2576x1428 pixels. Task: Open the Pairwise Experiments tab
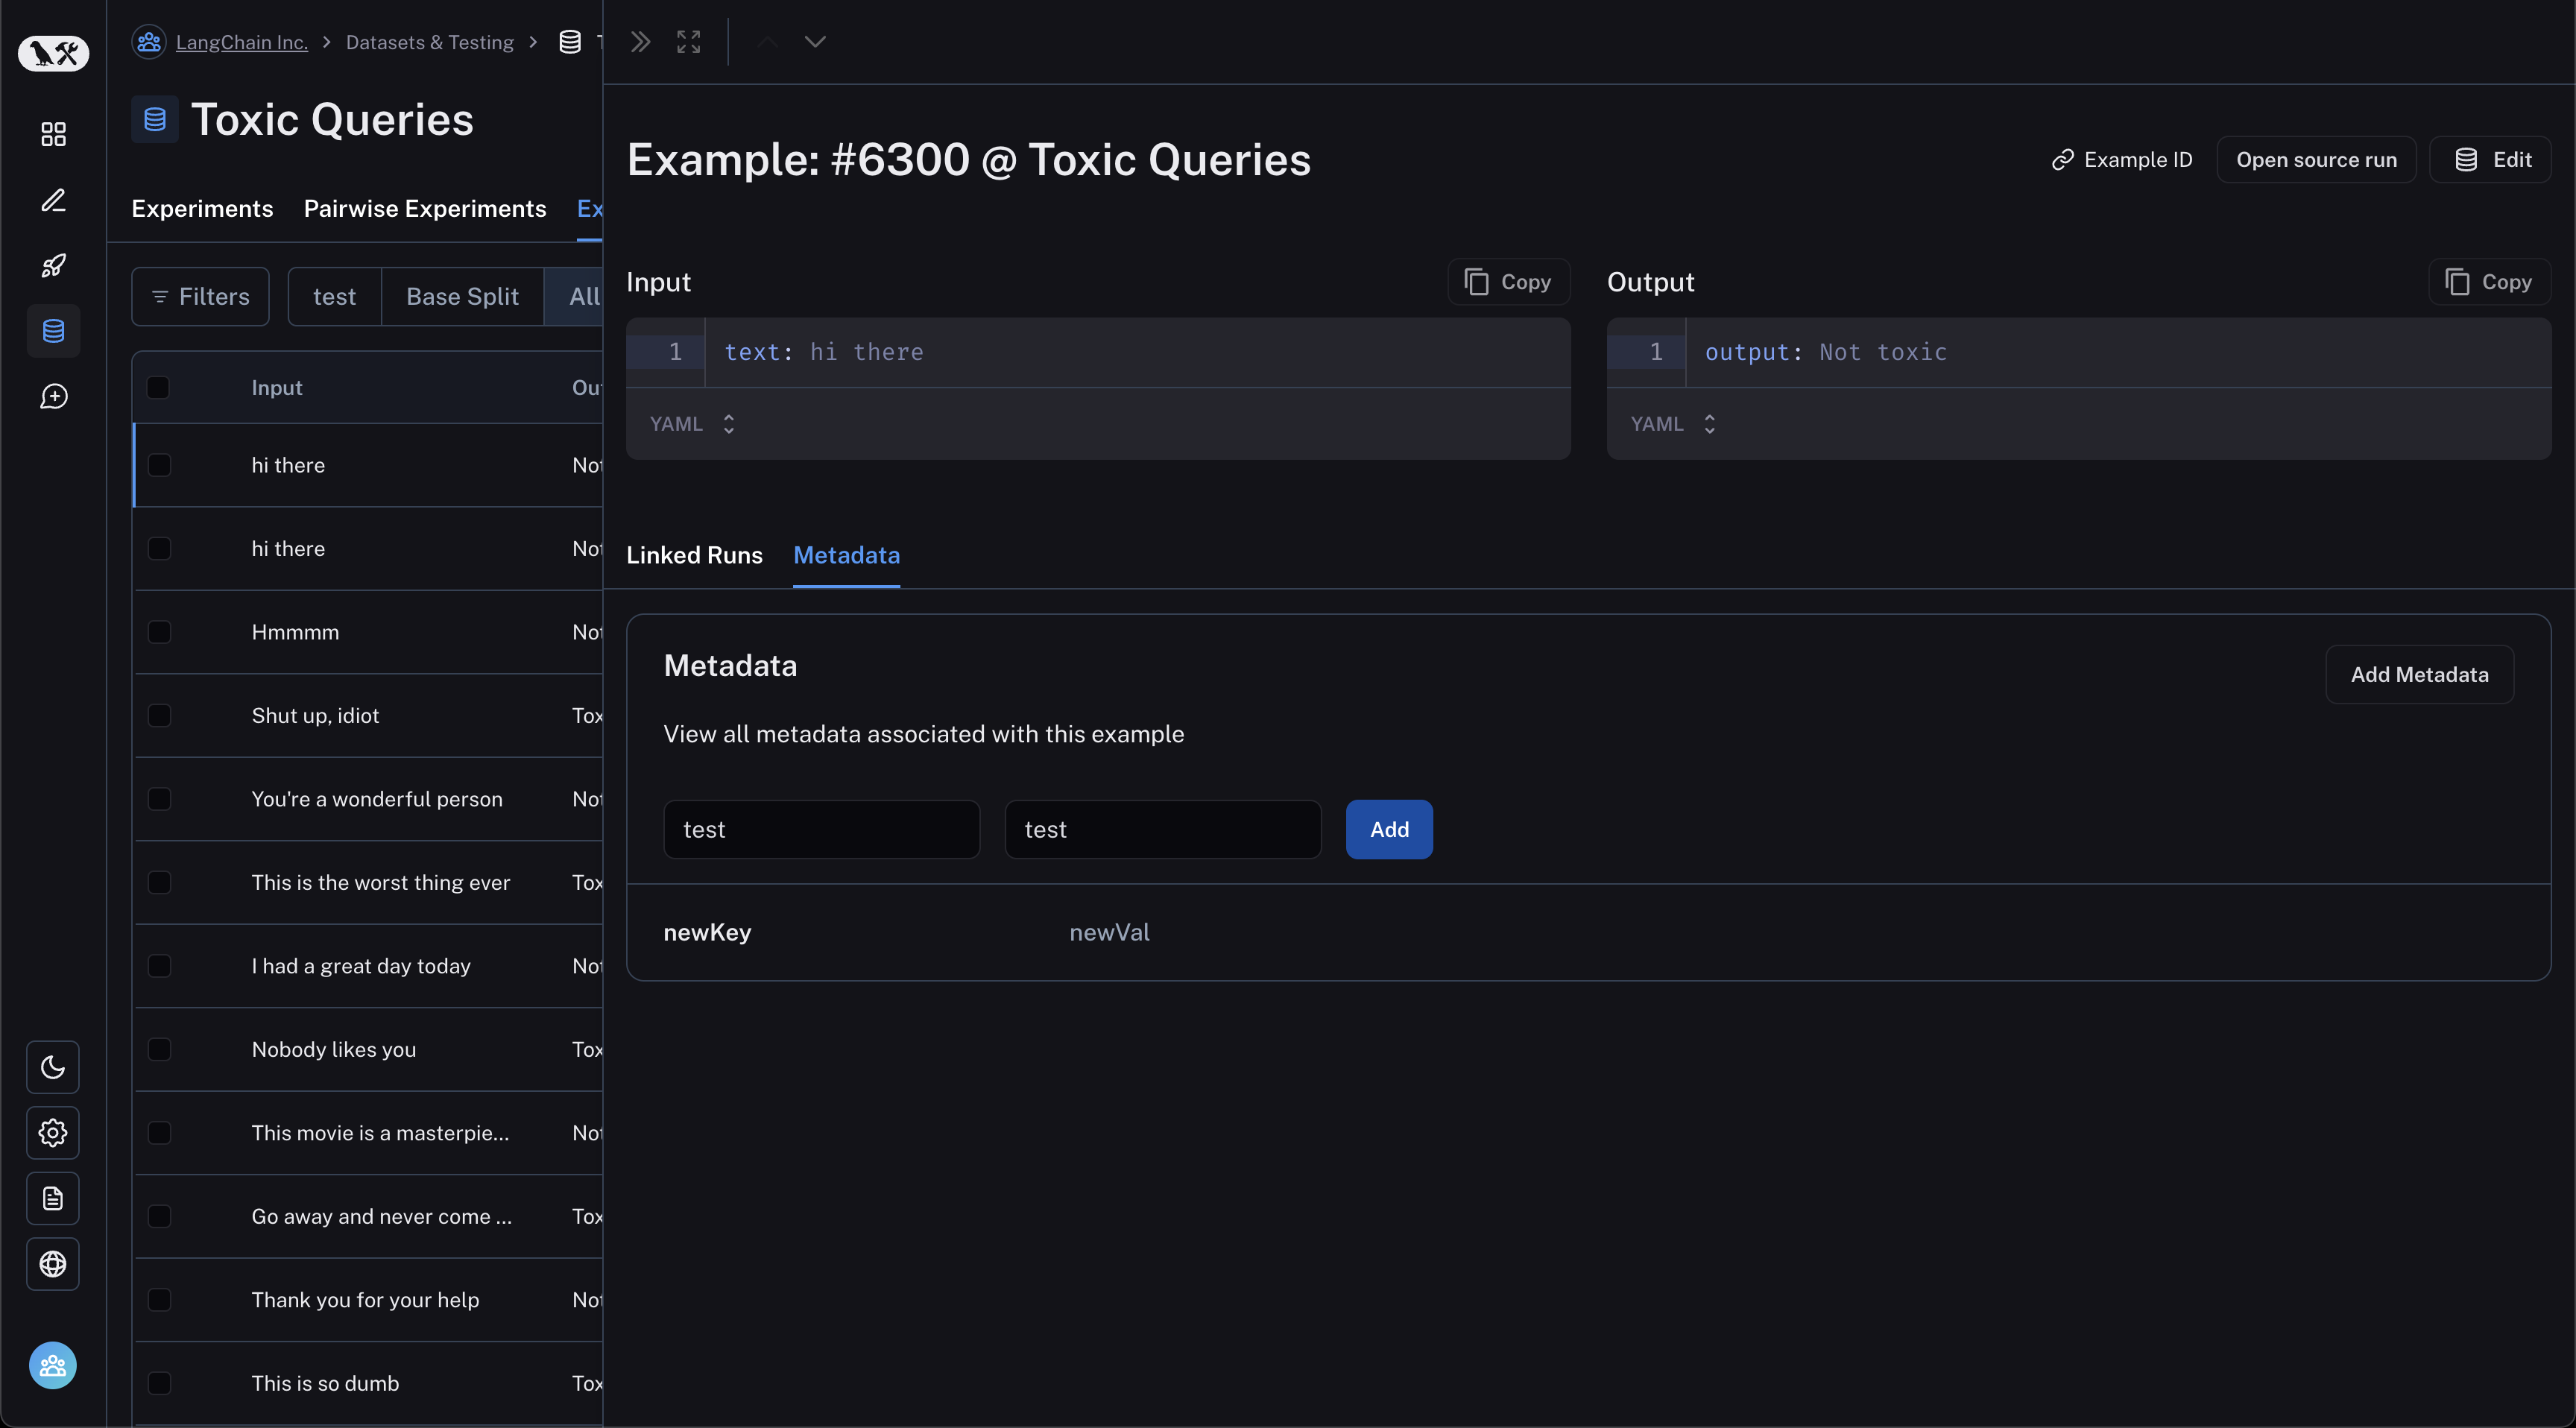(425, 208)
